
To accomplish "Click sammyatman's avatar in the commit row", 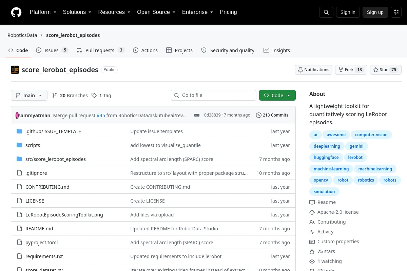I will coord(17,115).
